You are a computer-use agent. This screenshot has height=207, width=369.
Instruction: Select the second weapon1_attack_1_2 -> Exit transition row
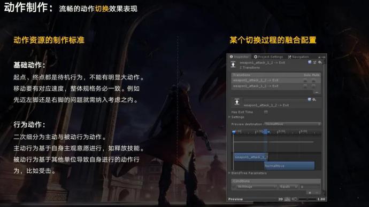pyautogui.click(x=276, y=86)
